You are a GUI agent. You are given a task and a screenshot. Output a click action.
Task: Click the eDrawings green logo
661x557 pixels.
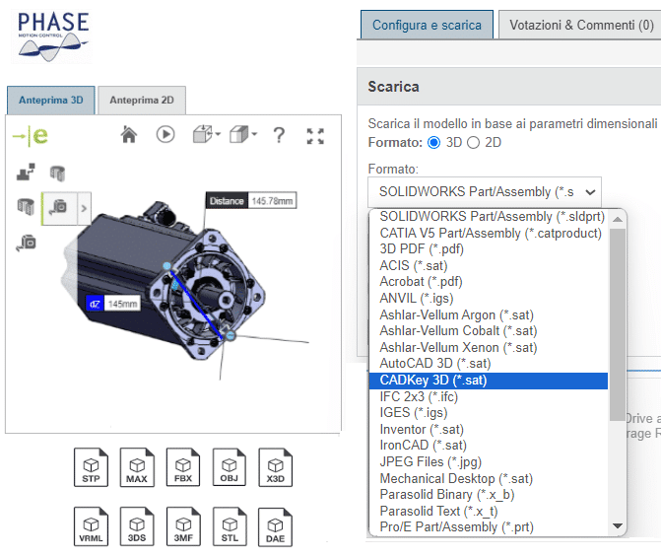(x=31, y=136)
